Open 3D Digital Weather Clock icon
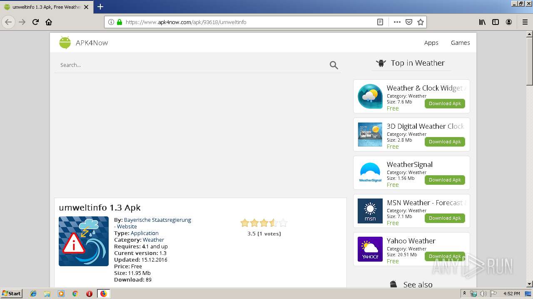This screenshot has height=299, width=533. (x=370, y=135)
